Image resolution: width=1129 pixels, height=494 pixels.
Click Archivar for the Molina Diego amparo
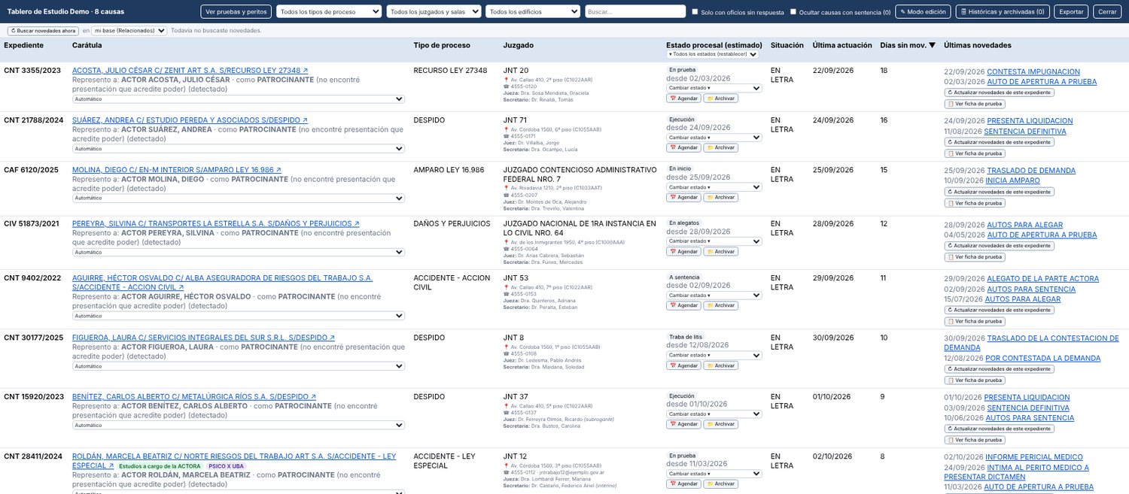[721, 197]
